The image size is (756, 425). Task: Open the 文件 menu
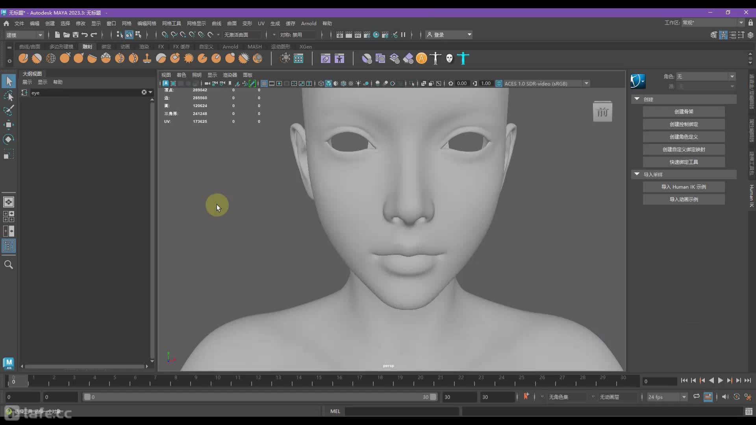click(x=19, y=24)
